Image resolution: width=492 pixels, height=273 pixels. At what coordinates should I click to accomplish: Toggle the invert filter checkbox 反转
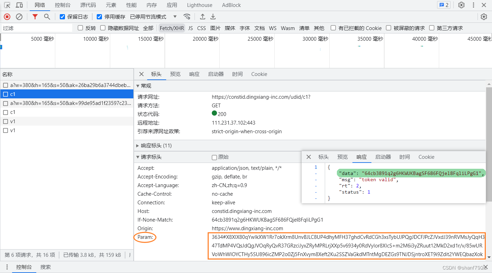[81, 28]
